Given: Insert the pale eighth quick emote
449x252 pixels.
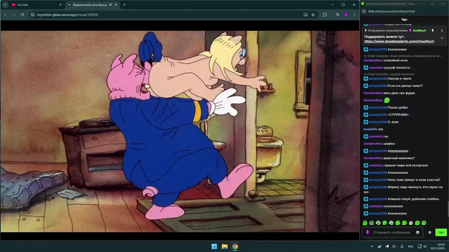Looking at the screenshot, I should point(411,223).
